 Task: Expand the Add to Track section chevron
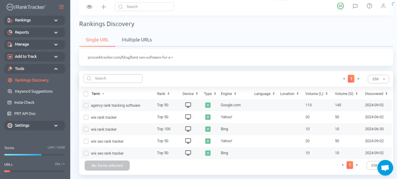click(x=56, y=57)
